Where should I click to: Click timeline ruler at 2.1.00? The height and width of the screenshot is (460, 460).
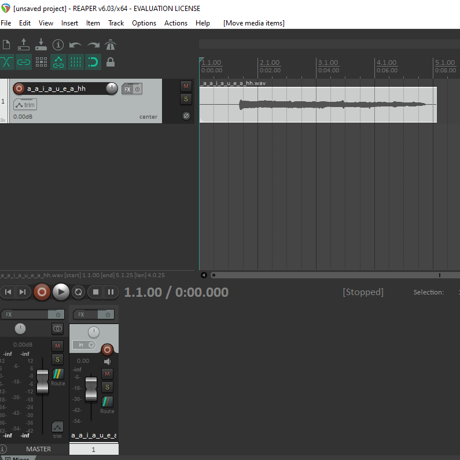[270, 62]
